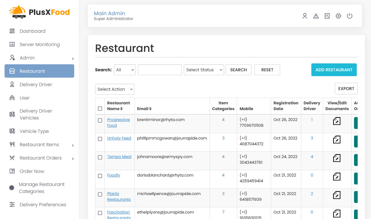Open documents icon for Tempo Meal
The image size is (371, 219).
(337, 158)
